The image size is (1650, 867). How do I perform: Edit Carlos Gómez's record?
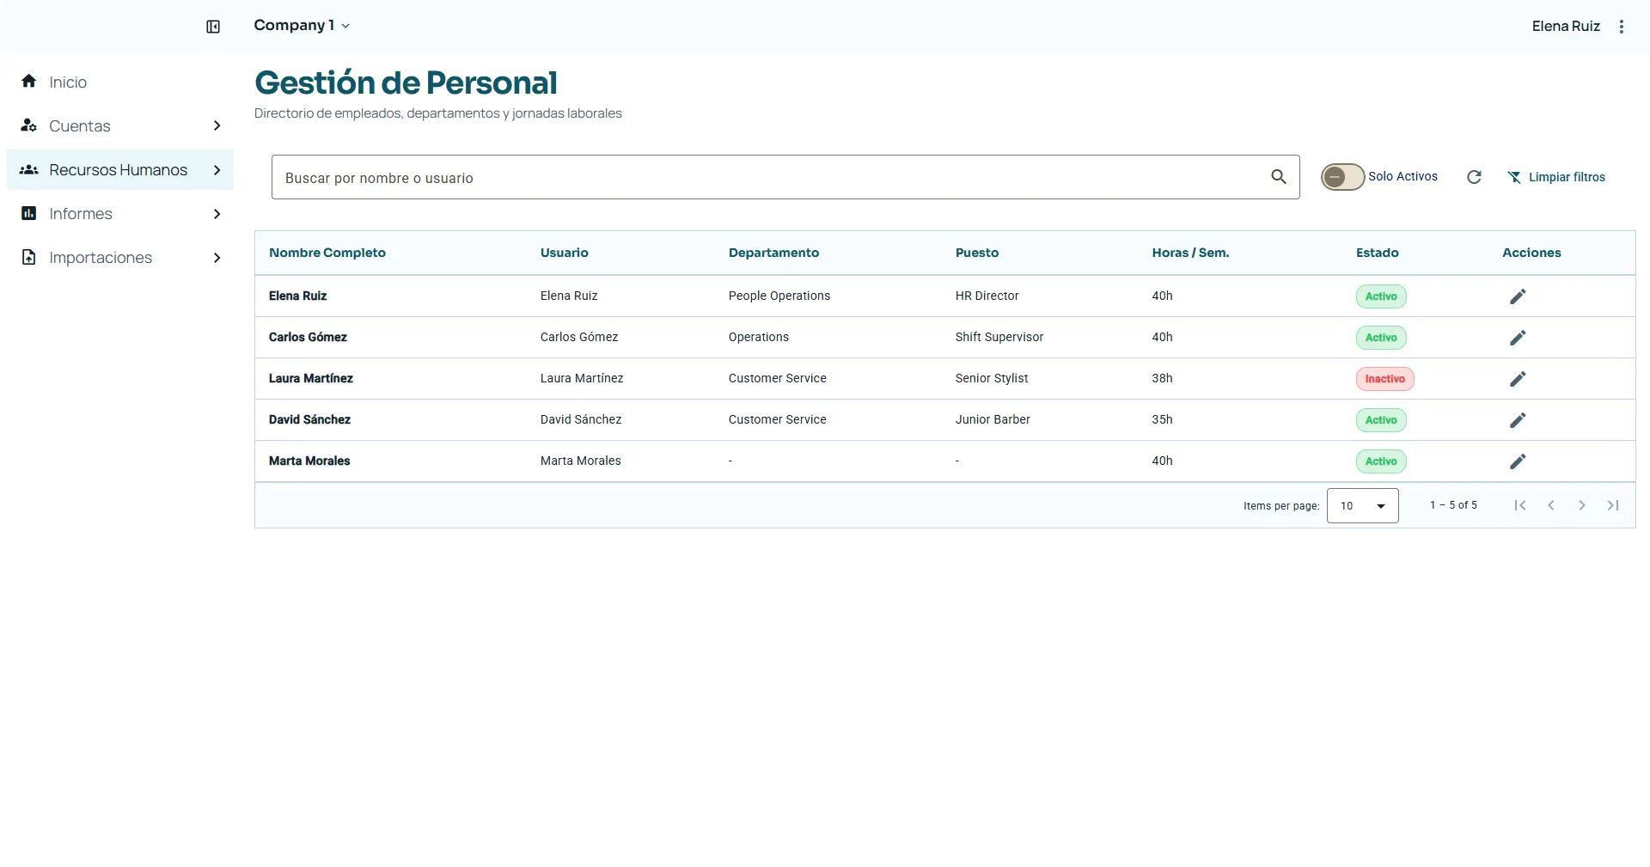[x=1519, y=338]
